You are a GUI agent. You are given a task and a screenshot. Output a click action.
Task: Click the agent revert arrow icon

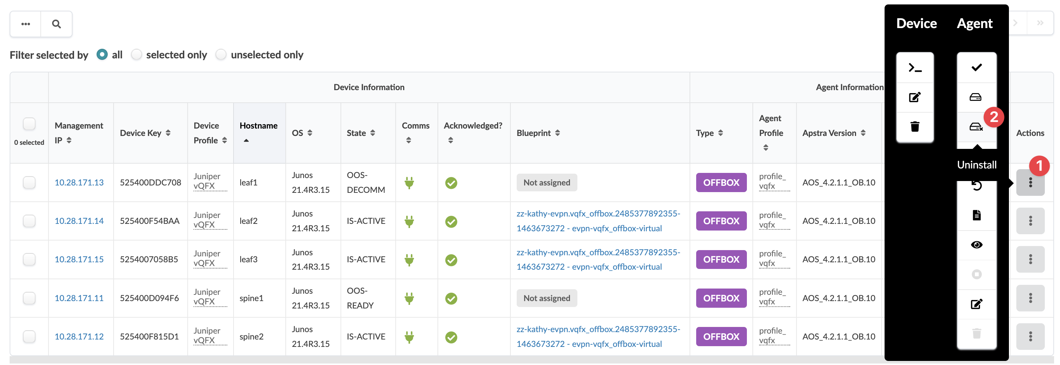(976, 186)
